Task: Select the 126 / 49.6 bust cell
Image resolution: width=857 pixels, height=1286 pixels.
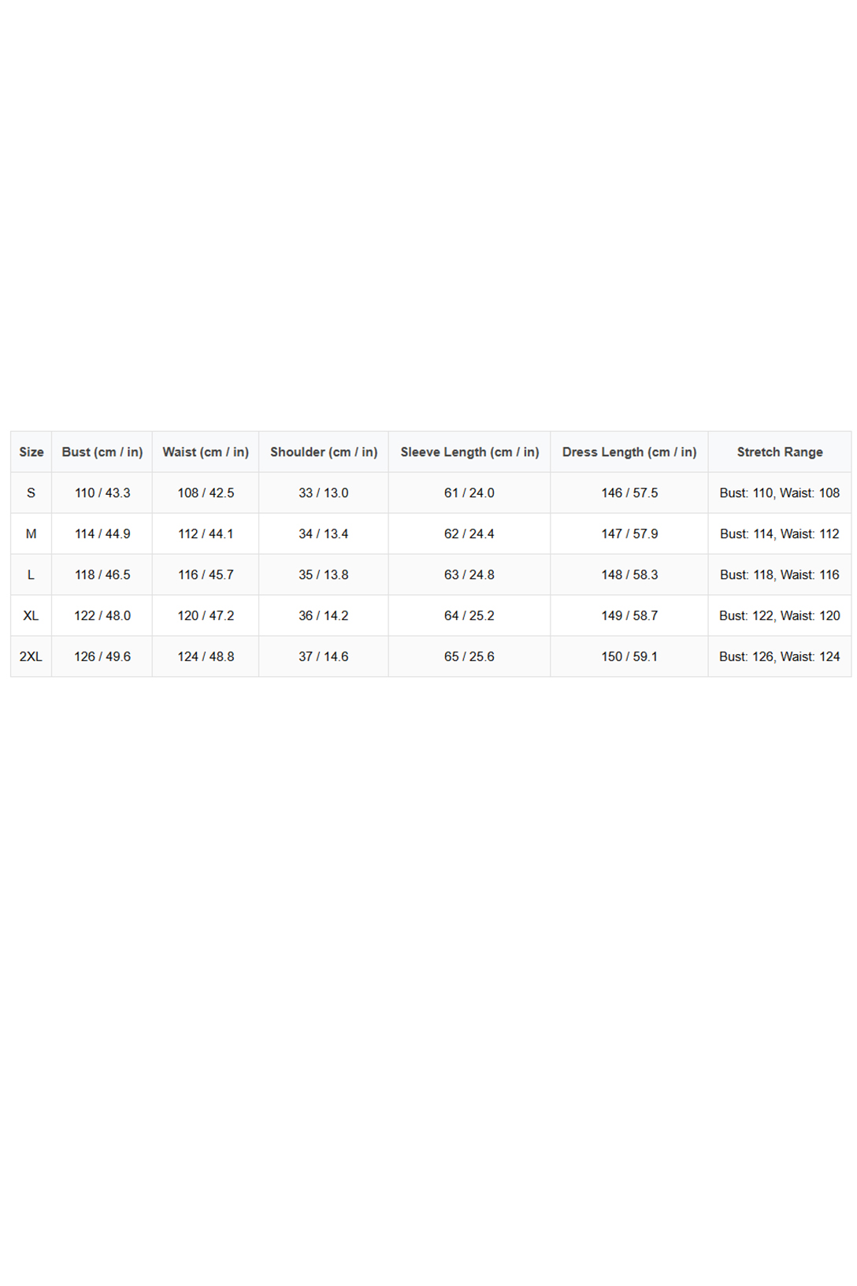Action: click(102, 657)
